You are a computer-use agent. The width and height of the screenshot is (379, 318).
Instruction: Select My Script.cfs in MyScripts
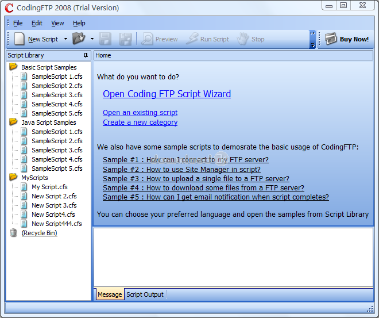pos(49,187)
